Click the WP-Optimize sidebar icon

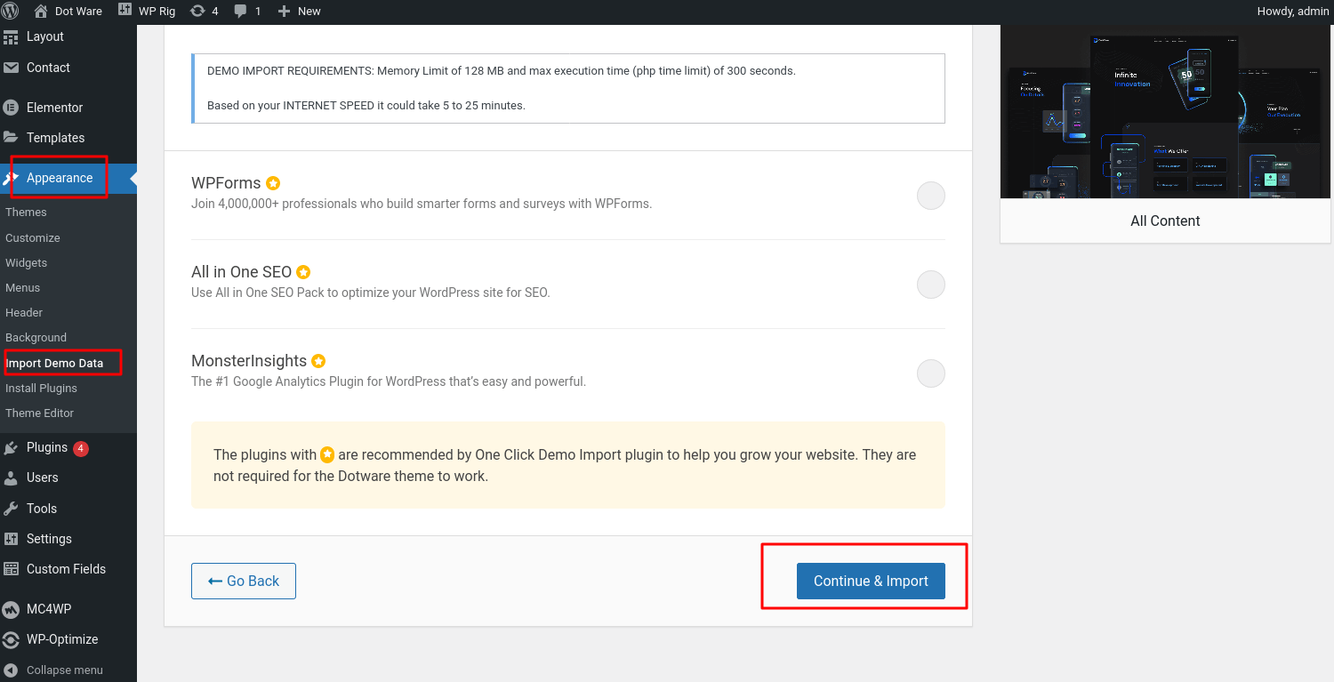click(x=11, y=639)
